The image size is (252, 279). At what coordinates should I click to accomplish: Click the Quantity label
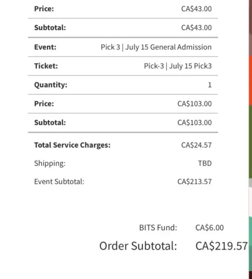coord(51,85)
